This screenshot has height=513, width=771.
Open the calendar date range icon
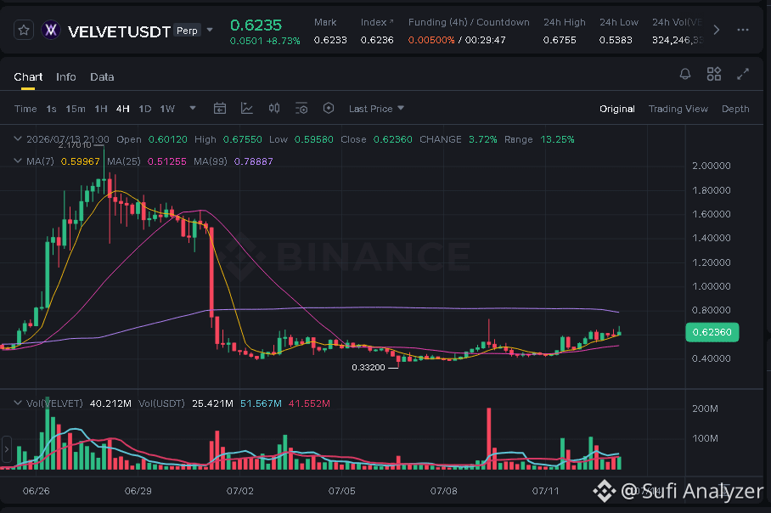220,108
